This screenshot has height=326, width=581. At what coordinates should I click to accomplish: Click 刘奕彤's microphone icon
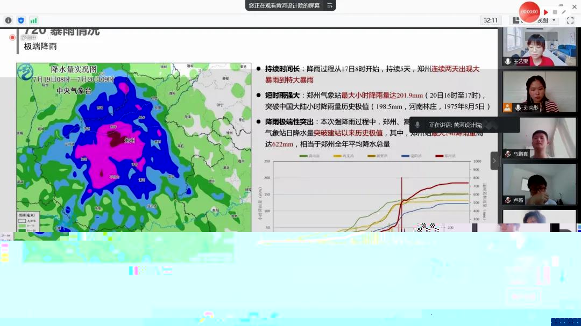518,107
